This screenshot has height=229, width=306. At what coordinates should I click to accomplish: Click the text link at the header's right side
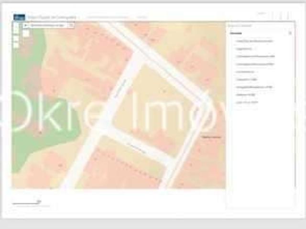(x=261, y=14)
